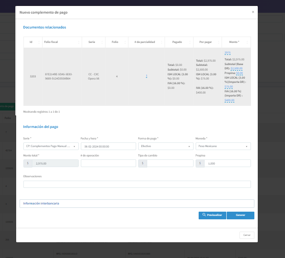Focus the Observaciones text field
Image resolution: width=285 pixels, height=258 pixels.
(x=137, y=184)
